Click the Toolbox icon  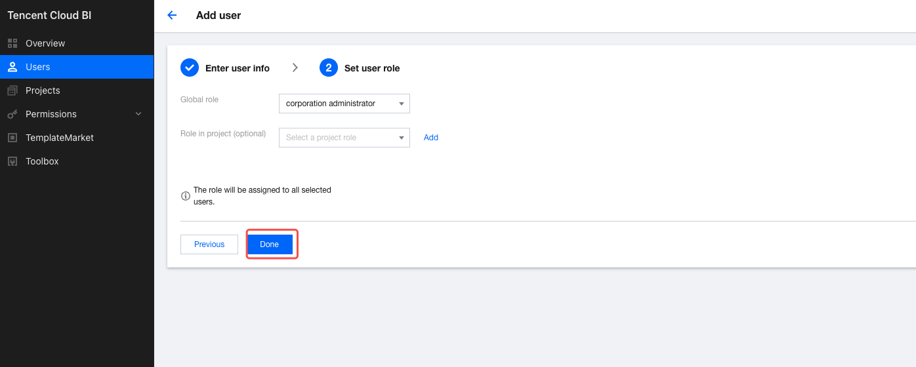[12, 161]
